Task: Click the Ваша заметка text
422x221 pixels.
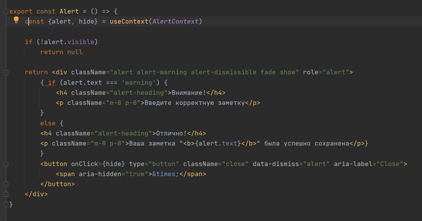Action: coord(152,143)
